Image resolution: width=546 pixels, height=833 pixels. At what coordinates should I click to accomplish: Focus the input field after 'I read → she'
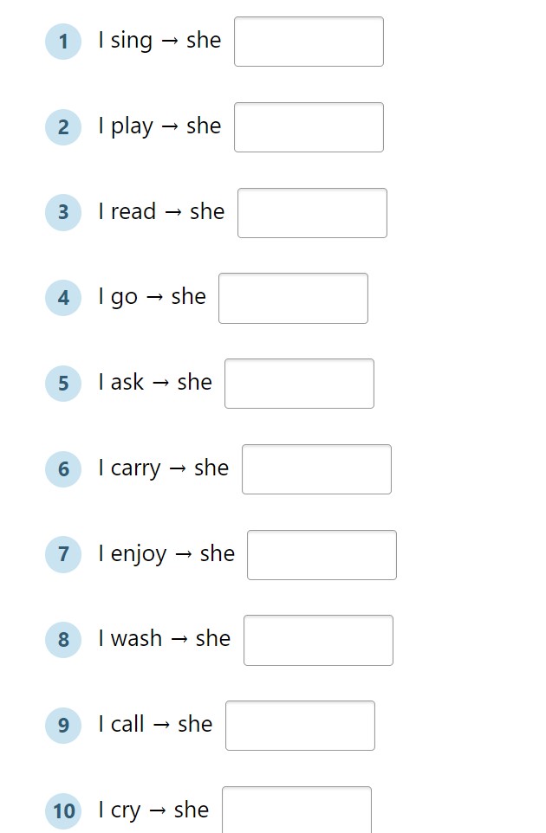tap(312, 212)
